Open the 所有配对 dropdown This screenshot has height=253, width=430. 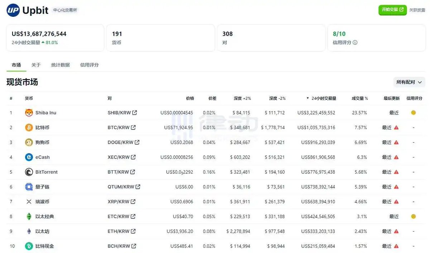409,82
